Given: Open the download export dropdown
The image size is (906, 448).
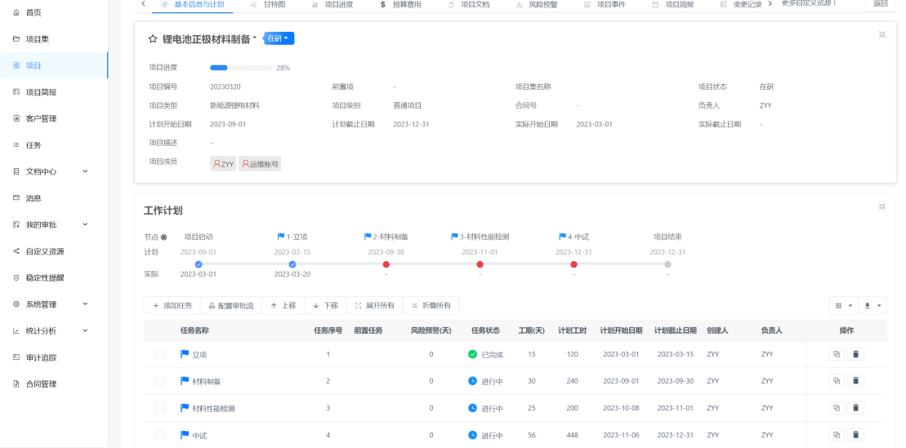Looking at the screenshot, I should (x=873, y=305).
